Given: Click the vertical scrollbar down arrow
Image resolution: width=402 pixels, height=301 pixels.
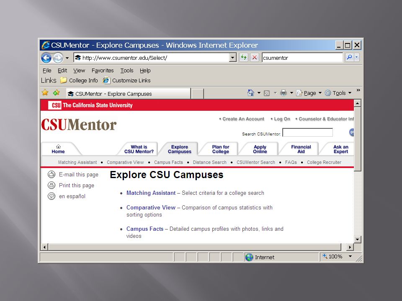Looking at the screenshot, I should [357, 240].
